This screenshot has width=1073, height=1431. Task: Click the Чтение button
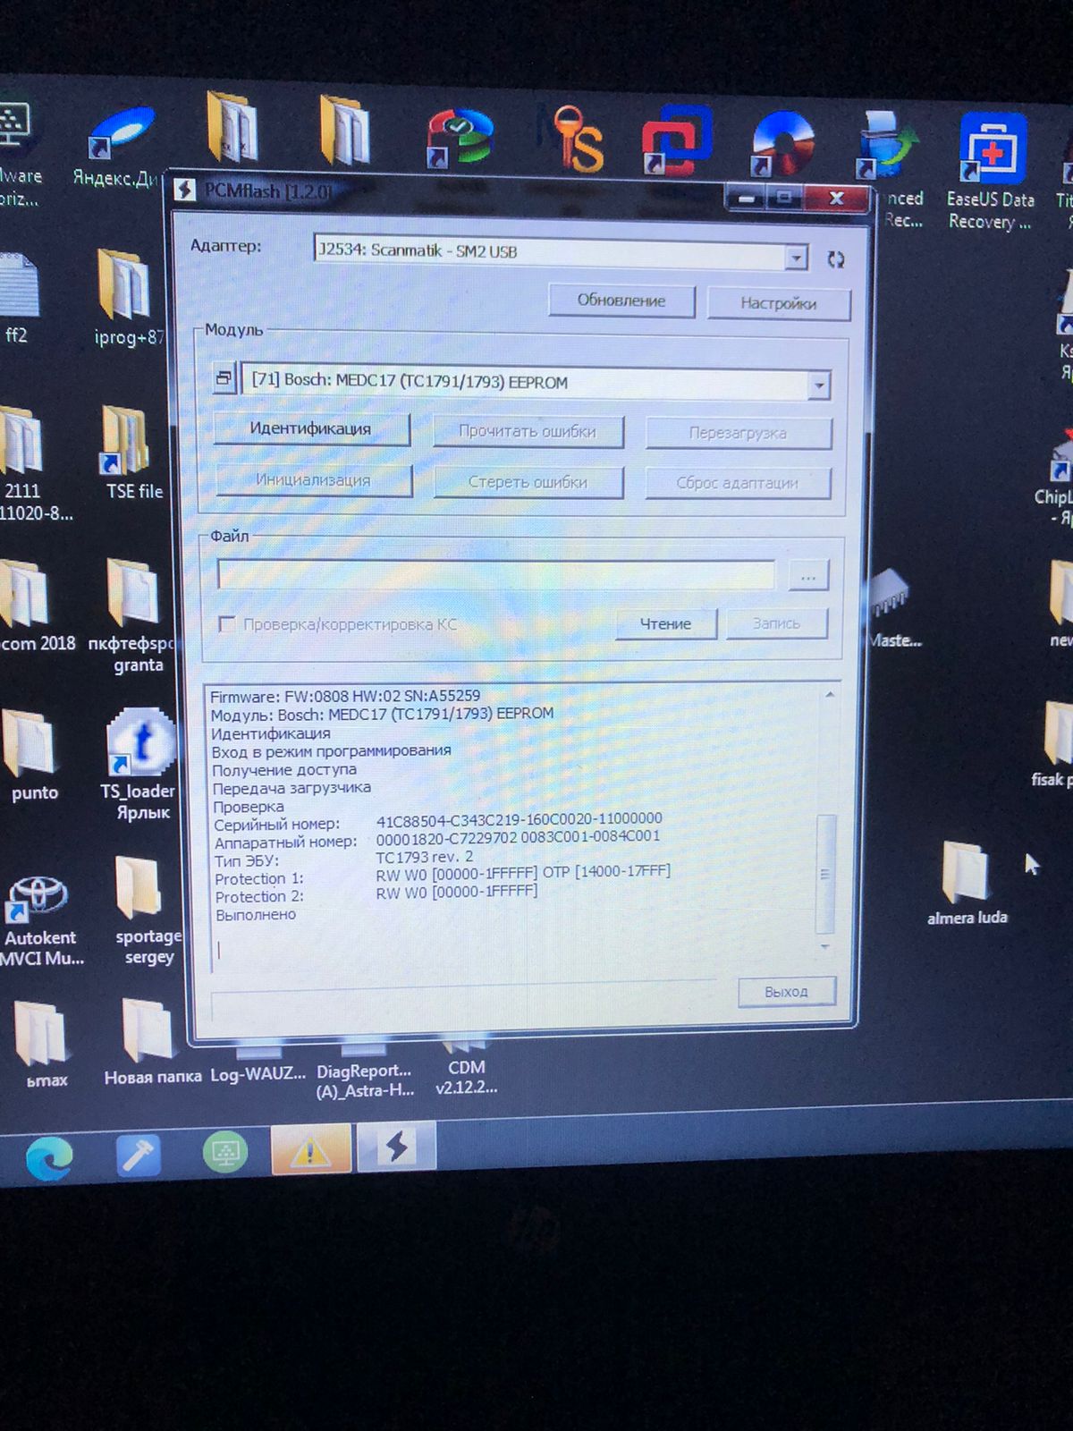tap(665, 623)
